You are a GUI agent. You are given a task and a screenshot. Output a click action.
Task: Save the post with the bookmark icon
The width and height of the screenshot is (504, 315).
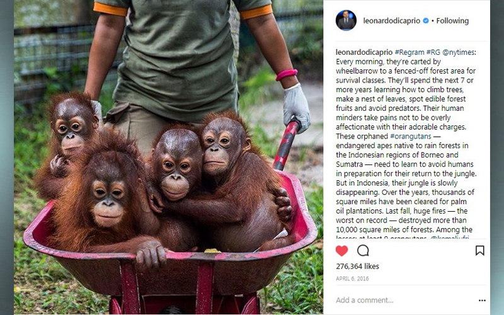point(479,250)
